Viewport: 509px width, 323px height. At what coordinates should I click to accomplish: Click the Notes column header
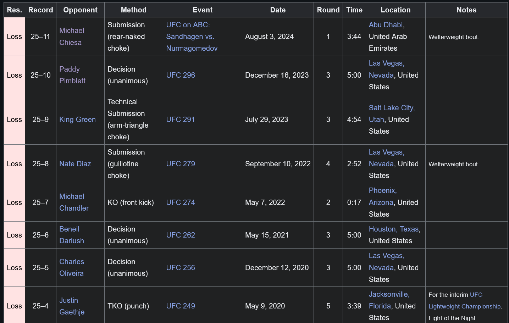(466, 10)
